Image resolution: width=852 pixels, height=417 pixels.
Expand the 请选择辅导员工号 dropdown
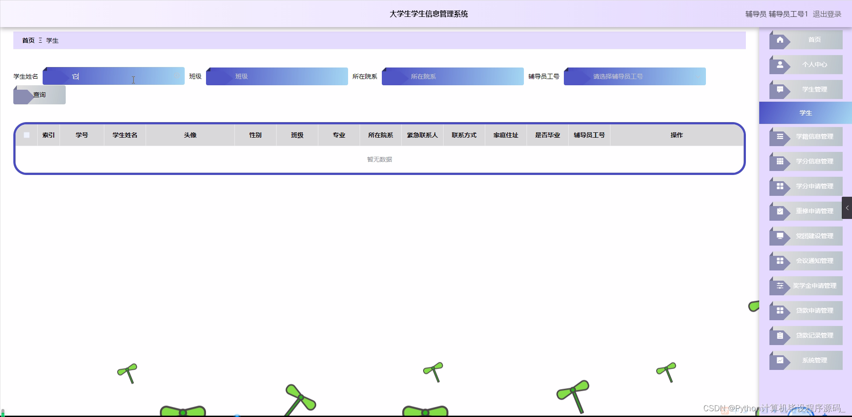coord(634,76)
